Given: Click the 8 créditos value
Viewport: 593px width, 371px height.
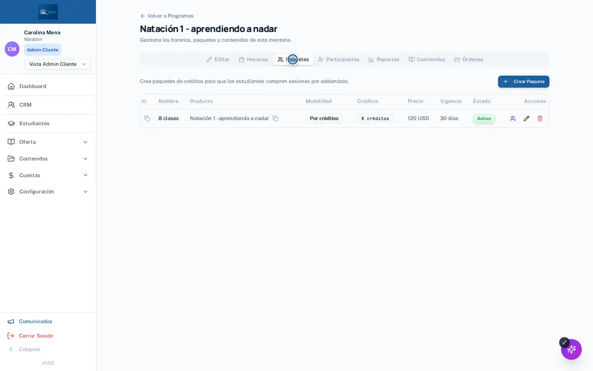Looking at the screenshot, I should pyautogui.click(x=375, y=119).
